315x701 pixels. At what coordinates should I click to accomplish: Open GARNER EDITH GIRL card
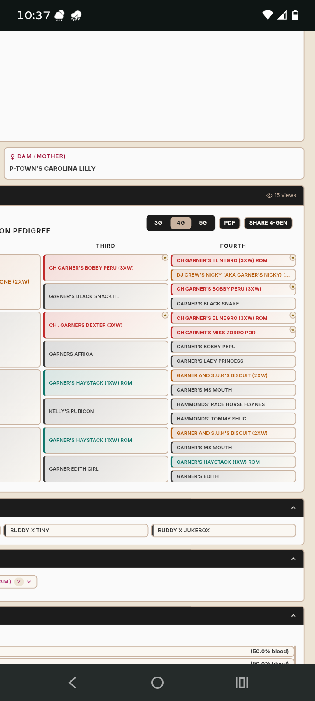click(x=105, y=469)
